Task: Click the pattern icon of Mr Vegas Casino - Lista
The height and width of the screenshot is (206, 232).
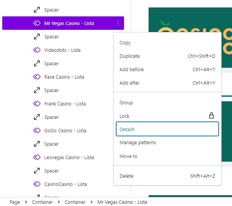Action: (37, 23)
